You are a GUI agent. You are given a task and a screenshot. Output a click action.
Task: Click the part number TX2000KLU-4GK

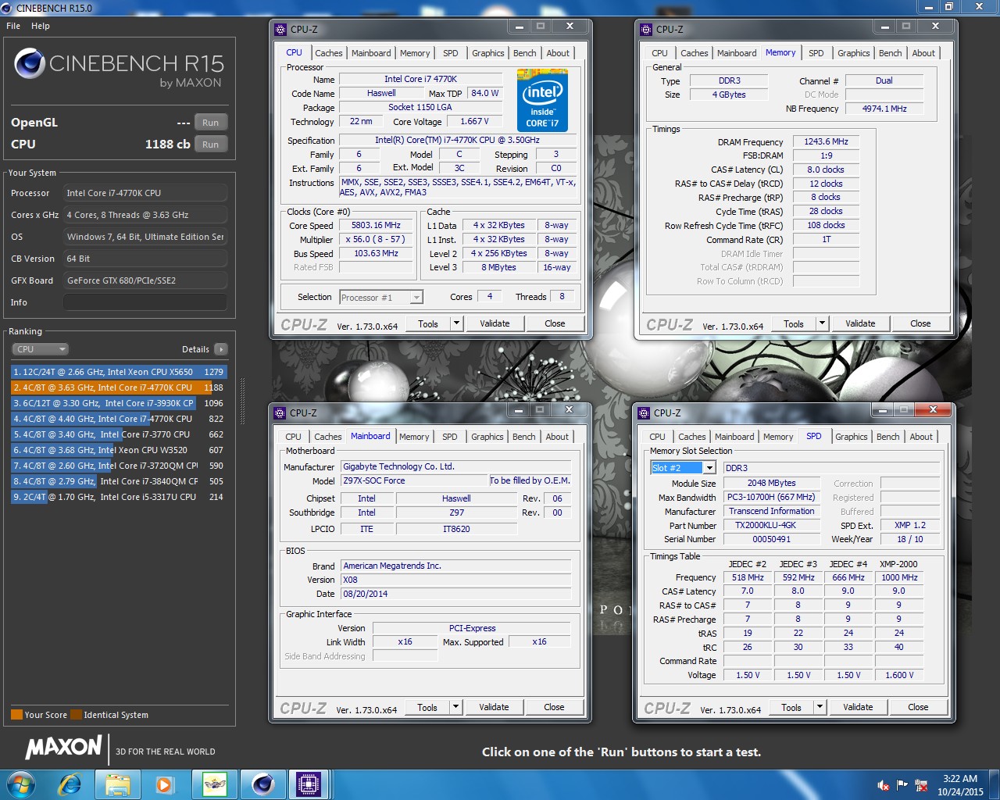[x=771, y=525]
